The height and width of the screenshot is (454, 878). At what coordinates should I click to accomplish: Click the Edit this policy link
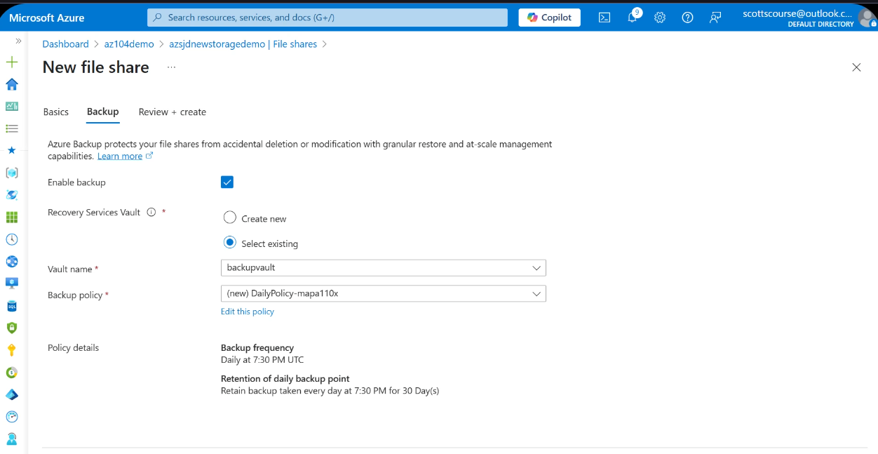point(248,311)
